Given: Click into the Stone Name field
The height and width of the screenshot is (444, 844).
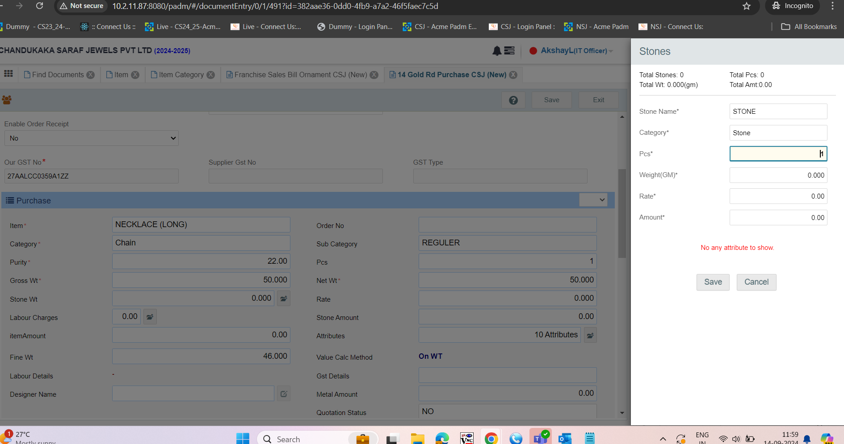Looking at the screenshot, I should coord(778,112).
